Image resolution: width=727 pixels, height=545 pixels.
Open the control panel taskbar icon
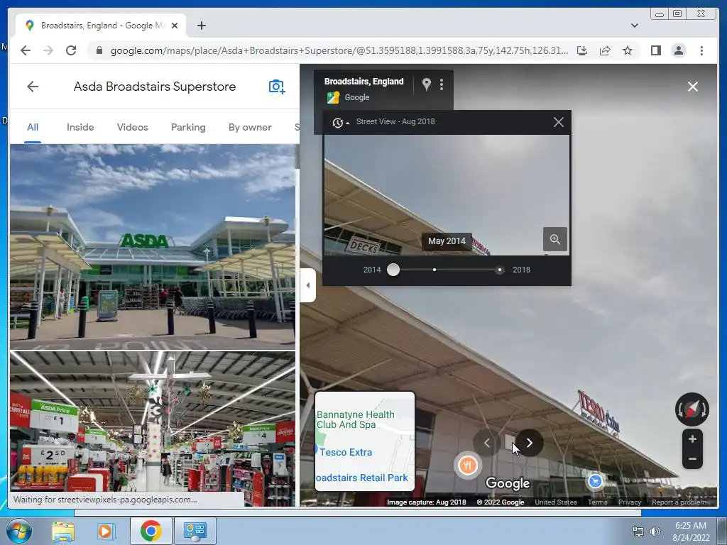[x=195, y=531]
